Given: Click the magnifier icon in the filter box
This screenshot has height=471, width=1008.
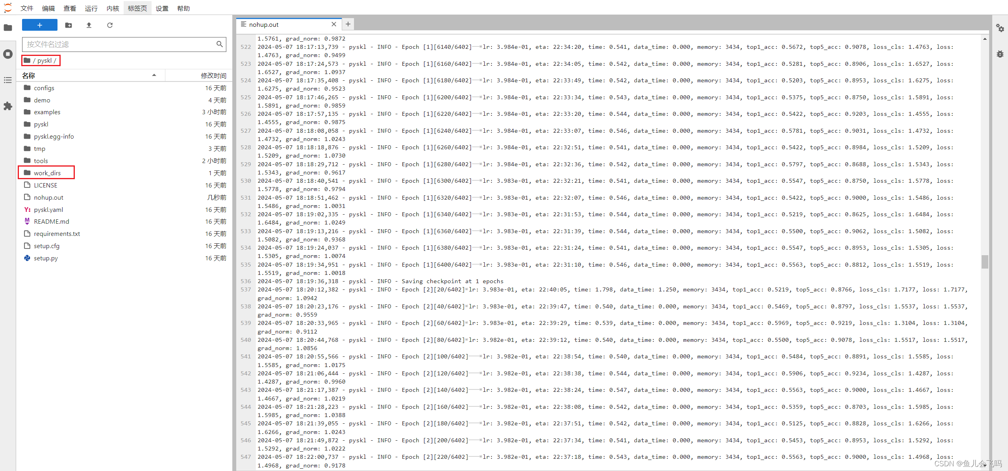Looking at the screenshot, I should [219, 44].
